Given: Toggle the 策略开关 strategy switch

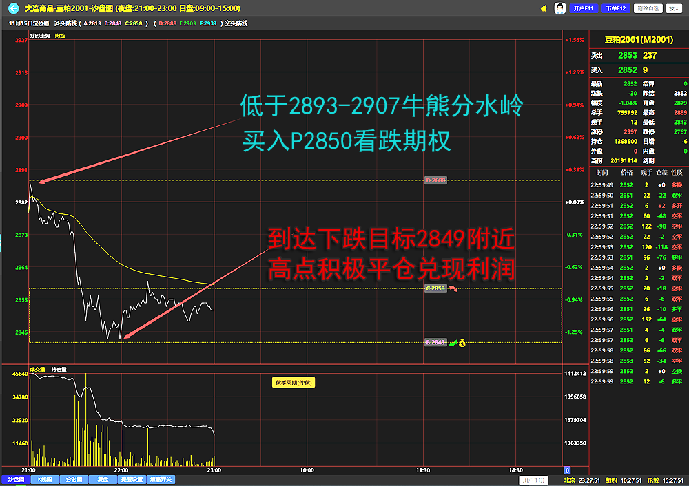Looking at the screenshot, I should pyautogui.click(x=161, y=479).
